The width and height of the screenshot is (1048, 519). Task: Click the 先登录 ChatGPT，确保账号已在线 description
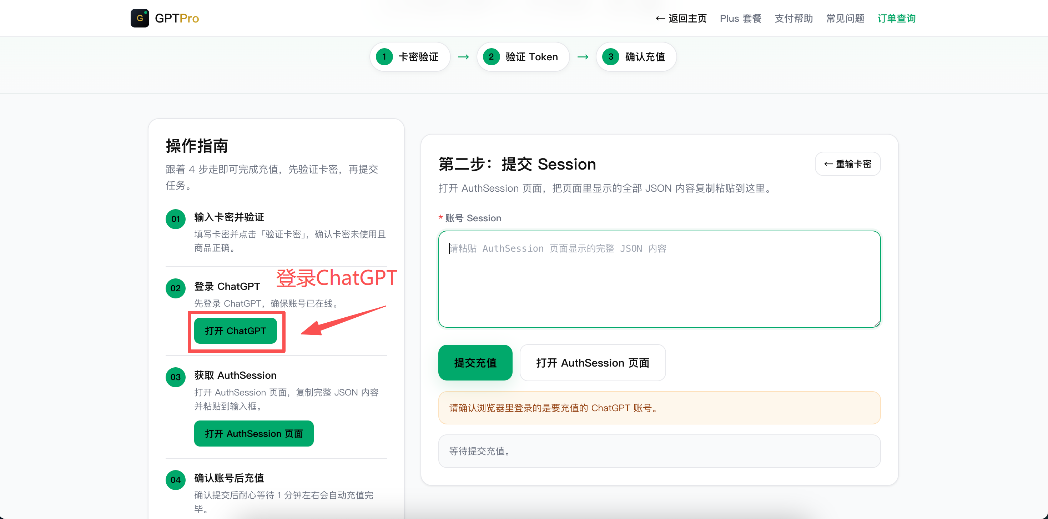pos(267,303)
